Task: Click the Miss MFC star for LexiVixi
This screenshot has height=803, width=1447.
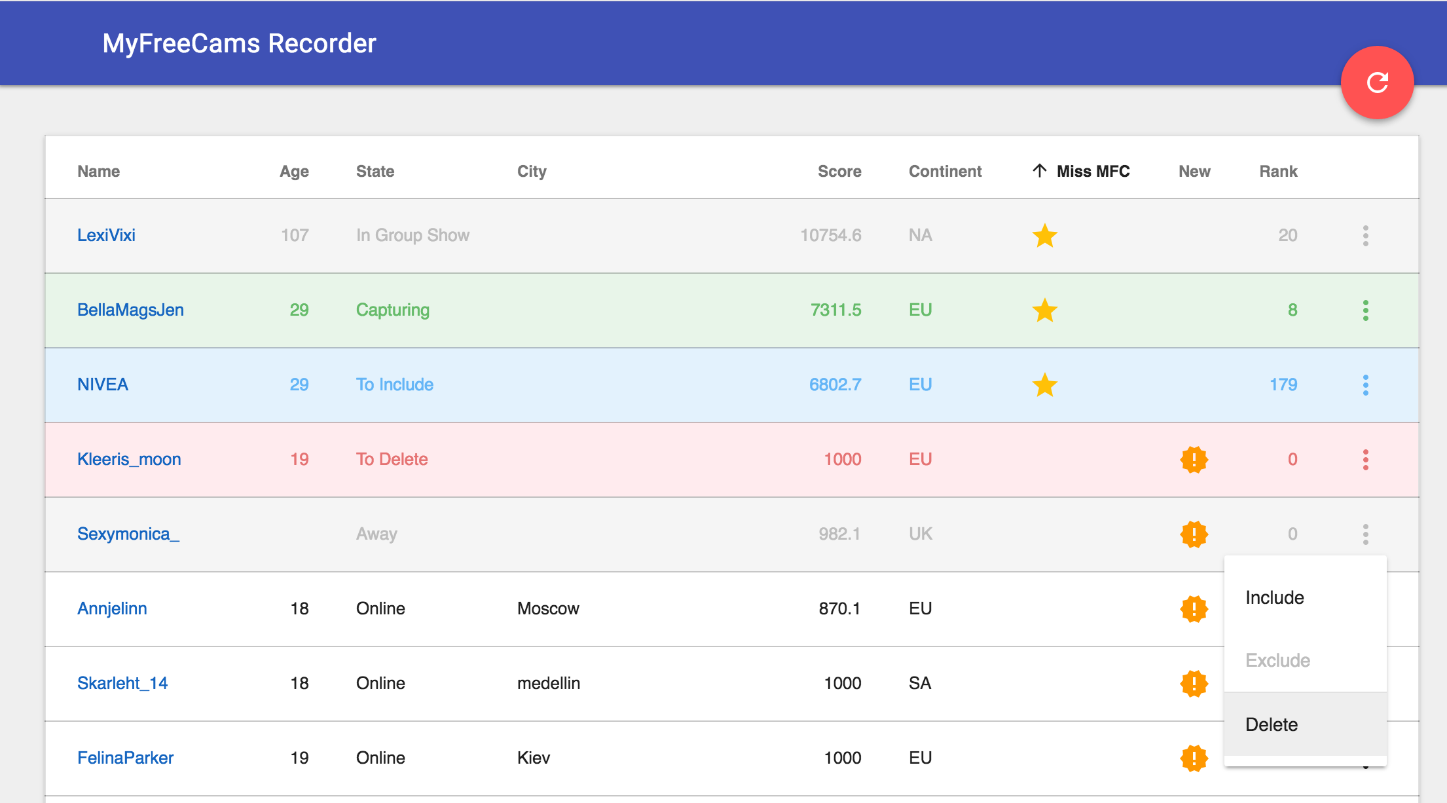Action: pos(1044,236)
